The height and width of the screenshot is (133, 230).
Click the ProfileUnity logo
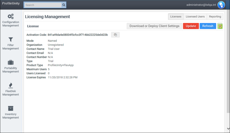(11, 3)
